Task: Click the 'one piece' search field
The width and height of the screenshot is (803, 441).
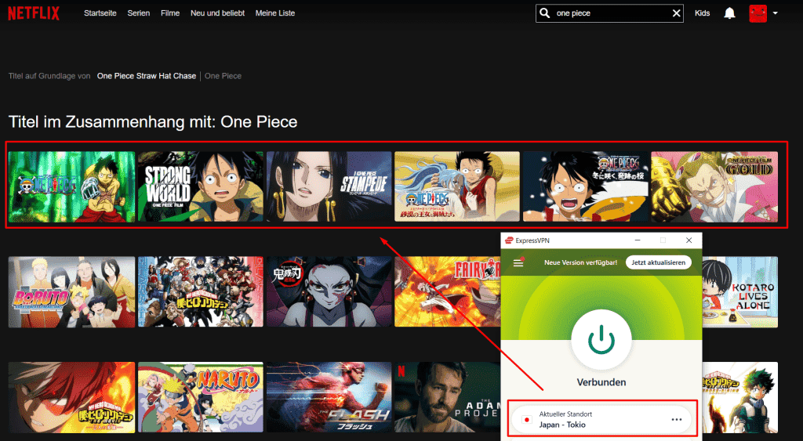Action: pos(609,13)
